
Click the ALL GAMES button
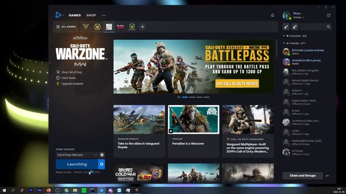click(66, 26)
